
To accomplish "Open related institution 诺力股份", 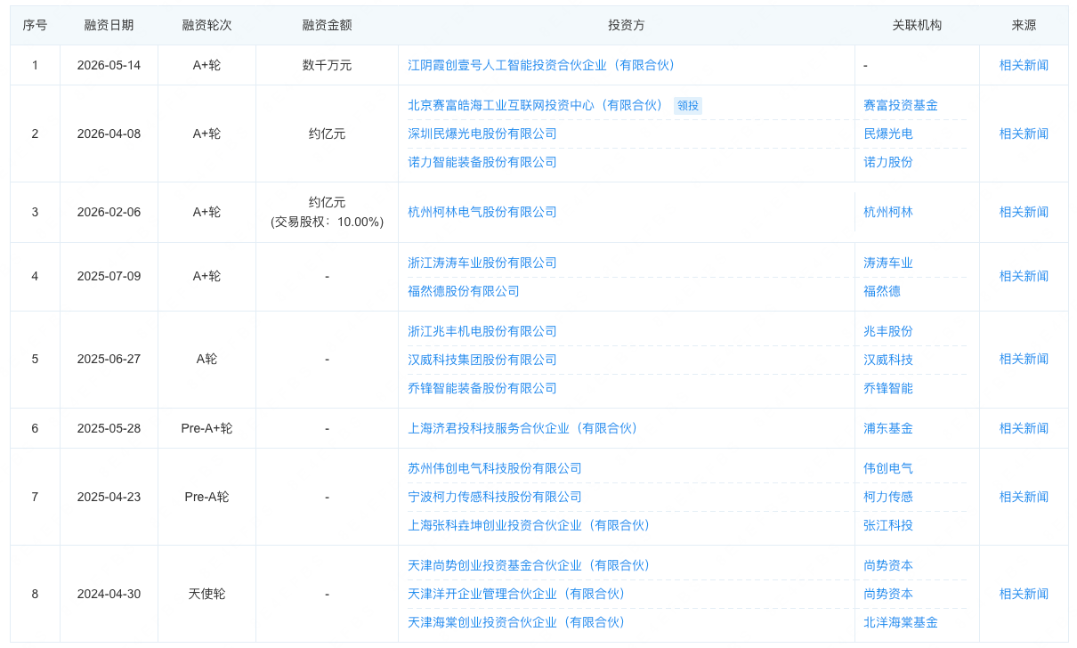I will (x=888, y=162).
